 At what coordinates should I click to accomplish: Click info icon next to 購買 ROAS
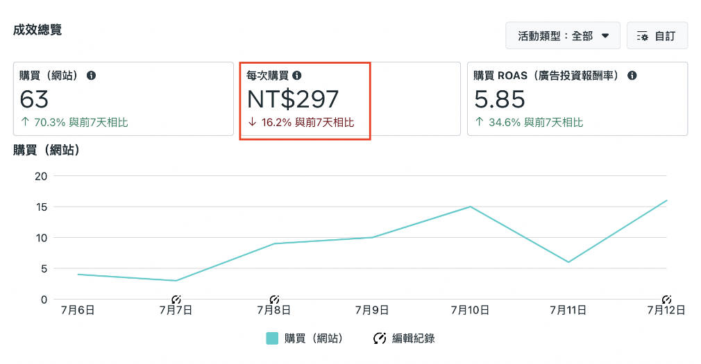point(632,76)
